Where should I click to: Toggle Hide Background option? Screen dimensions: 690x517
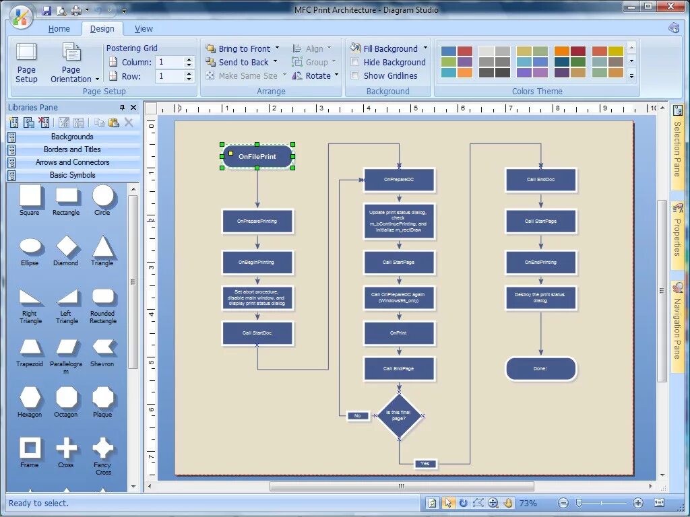point(355,62)
